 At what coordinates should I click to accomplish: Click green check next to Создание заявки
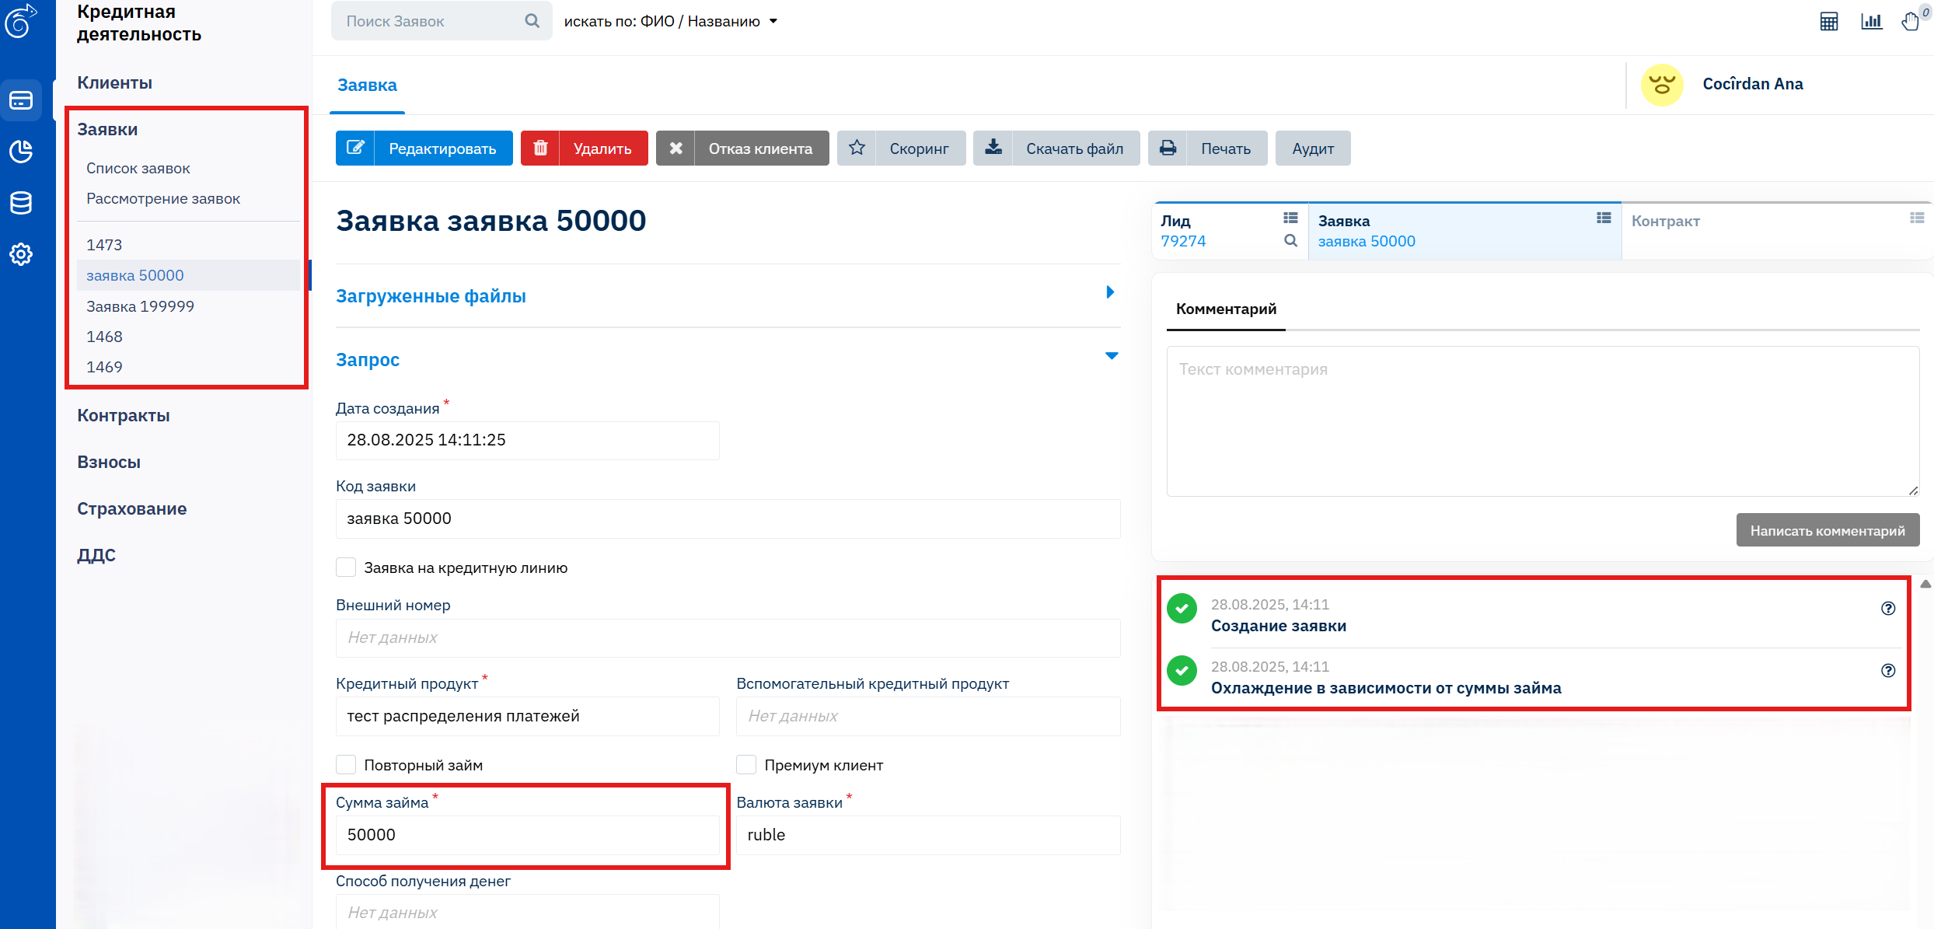[1182, 609]
